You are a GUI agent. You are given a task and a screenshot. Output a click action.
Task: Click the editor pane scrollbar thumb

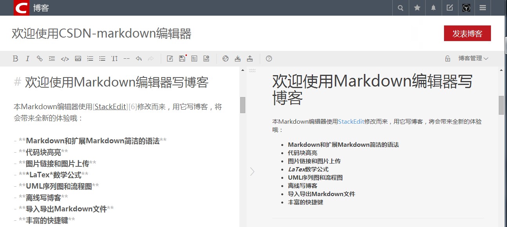click(x=243, y=105)
